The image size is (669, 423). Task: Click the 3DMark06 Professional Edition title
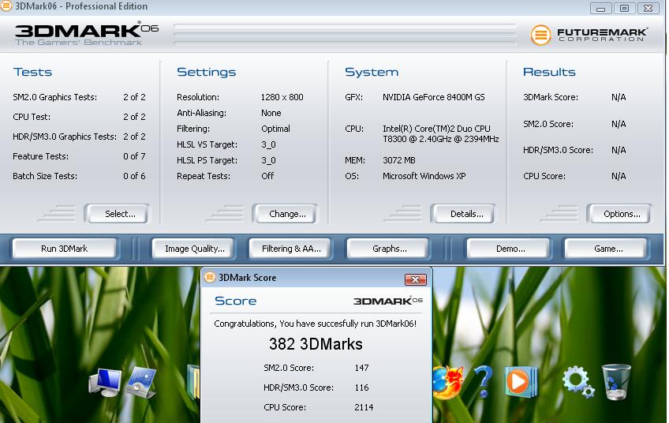(x=81, y=6)
